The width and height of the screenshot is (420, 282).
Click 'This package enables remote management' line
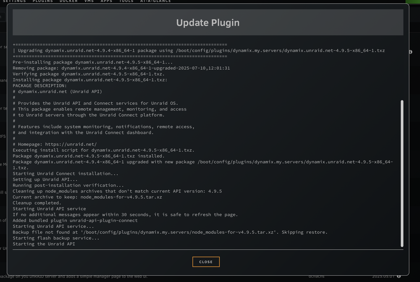coord(100,109)
